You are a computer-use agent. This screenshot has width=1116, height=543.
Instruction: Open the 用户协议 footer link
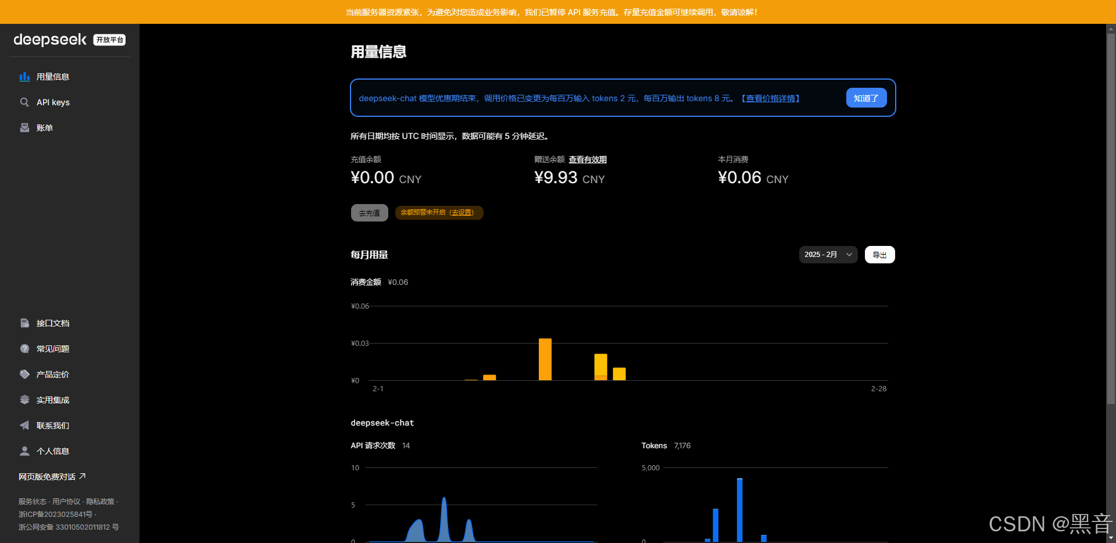click(66, 502)
